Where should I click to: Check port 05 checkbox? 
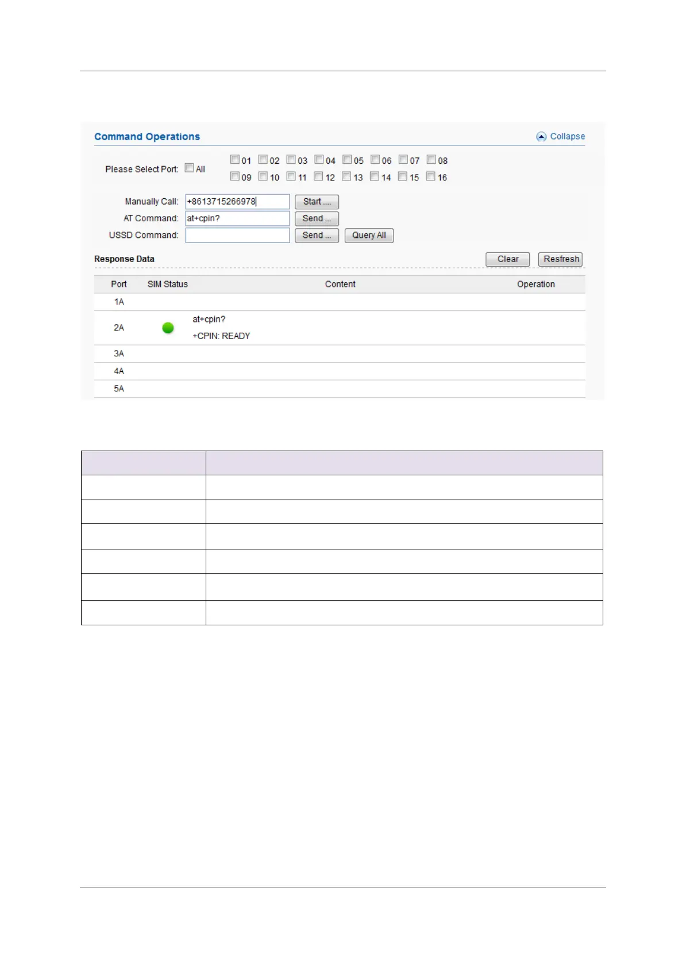[x=347, y=160]
